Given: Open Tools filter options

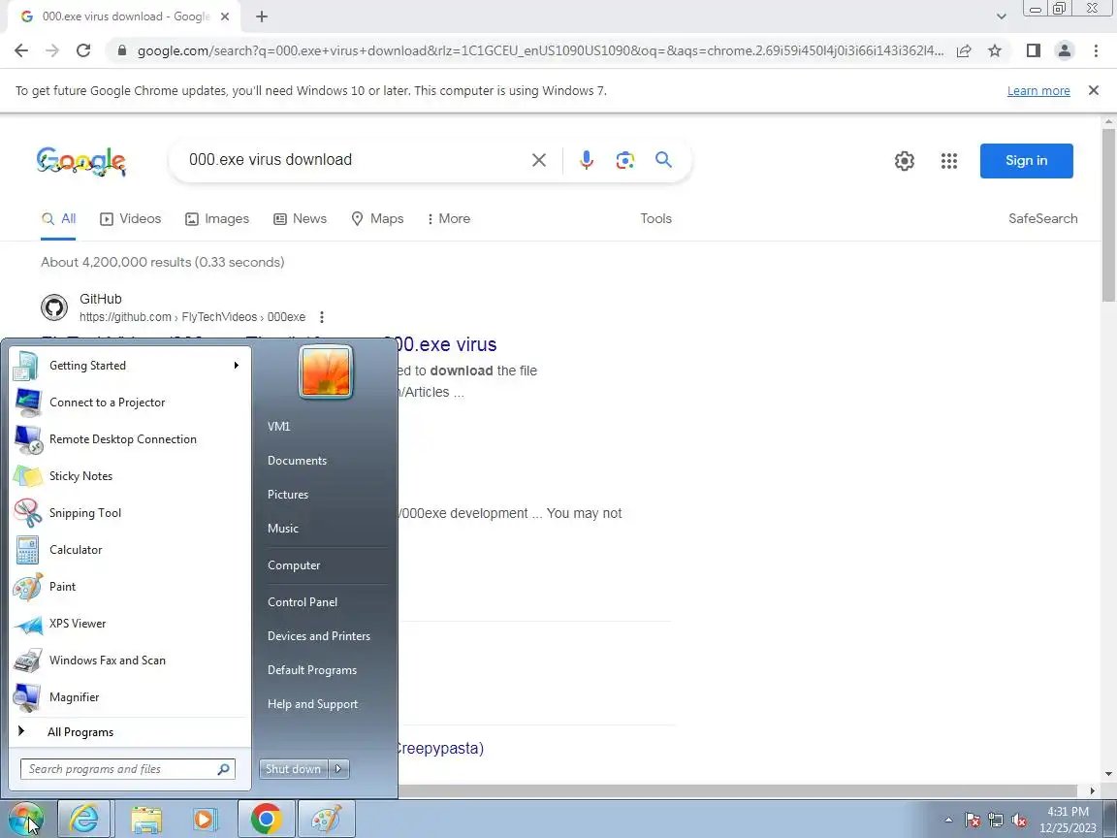Looking at the screenshot, I should click(x=655, y=219).
